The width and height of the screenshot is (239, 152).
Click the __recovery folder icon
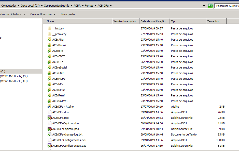(49, 34)
